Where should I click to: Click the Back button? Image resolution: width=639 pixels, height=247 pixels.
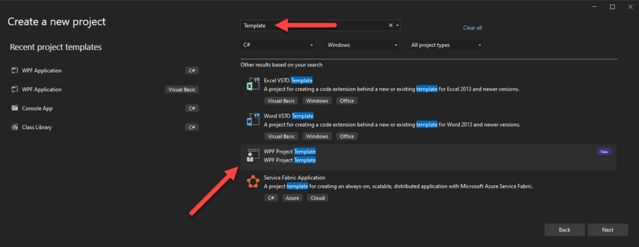[x=564, y=230]
